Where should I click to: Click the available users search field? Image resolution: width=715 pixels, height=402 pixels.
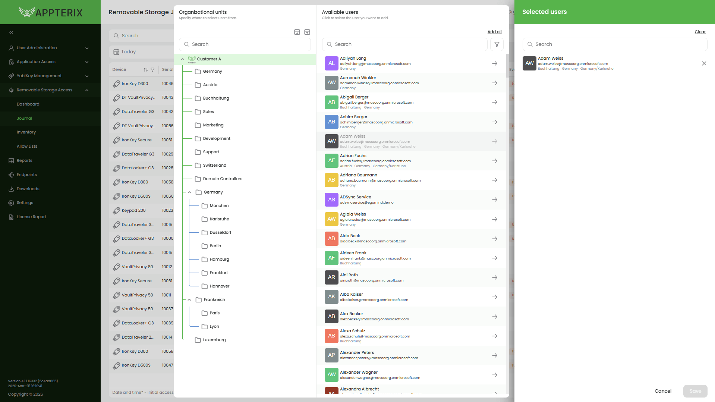click(405, 44)
